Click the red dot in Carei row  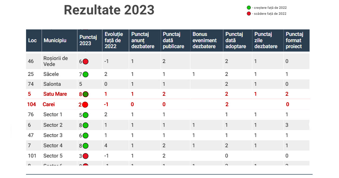tap(85, 105)
